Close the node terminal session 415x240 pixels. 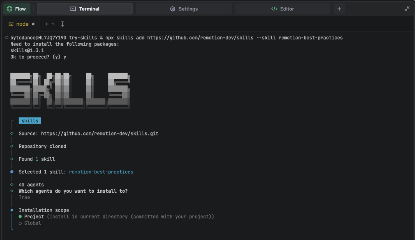tap(33, 24)
